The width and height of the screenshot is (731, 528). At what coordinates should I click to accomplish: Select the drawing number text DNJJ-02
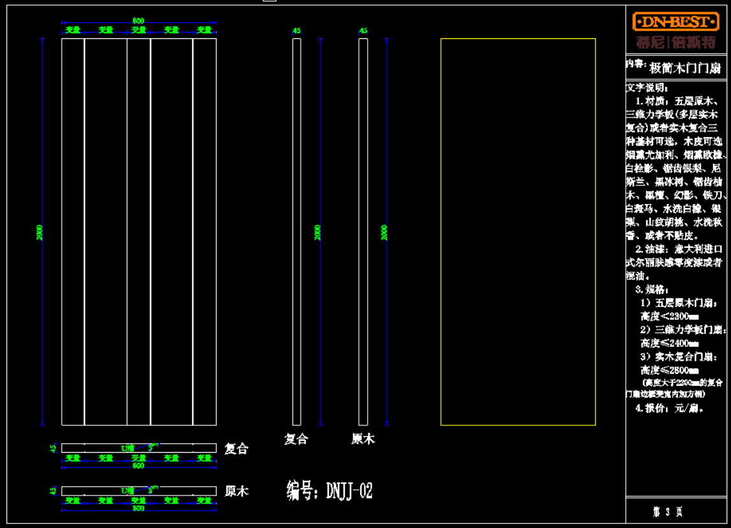pyautogui.click(x=329, y=491)
